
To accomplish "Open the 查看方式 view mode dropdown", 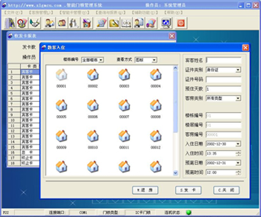I will [x=154, y=60].
